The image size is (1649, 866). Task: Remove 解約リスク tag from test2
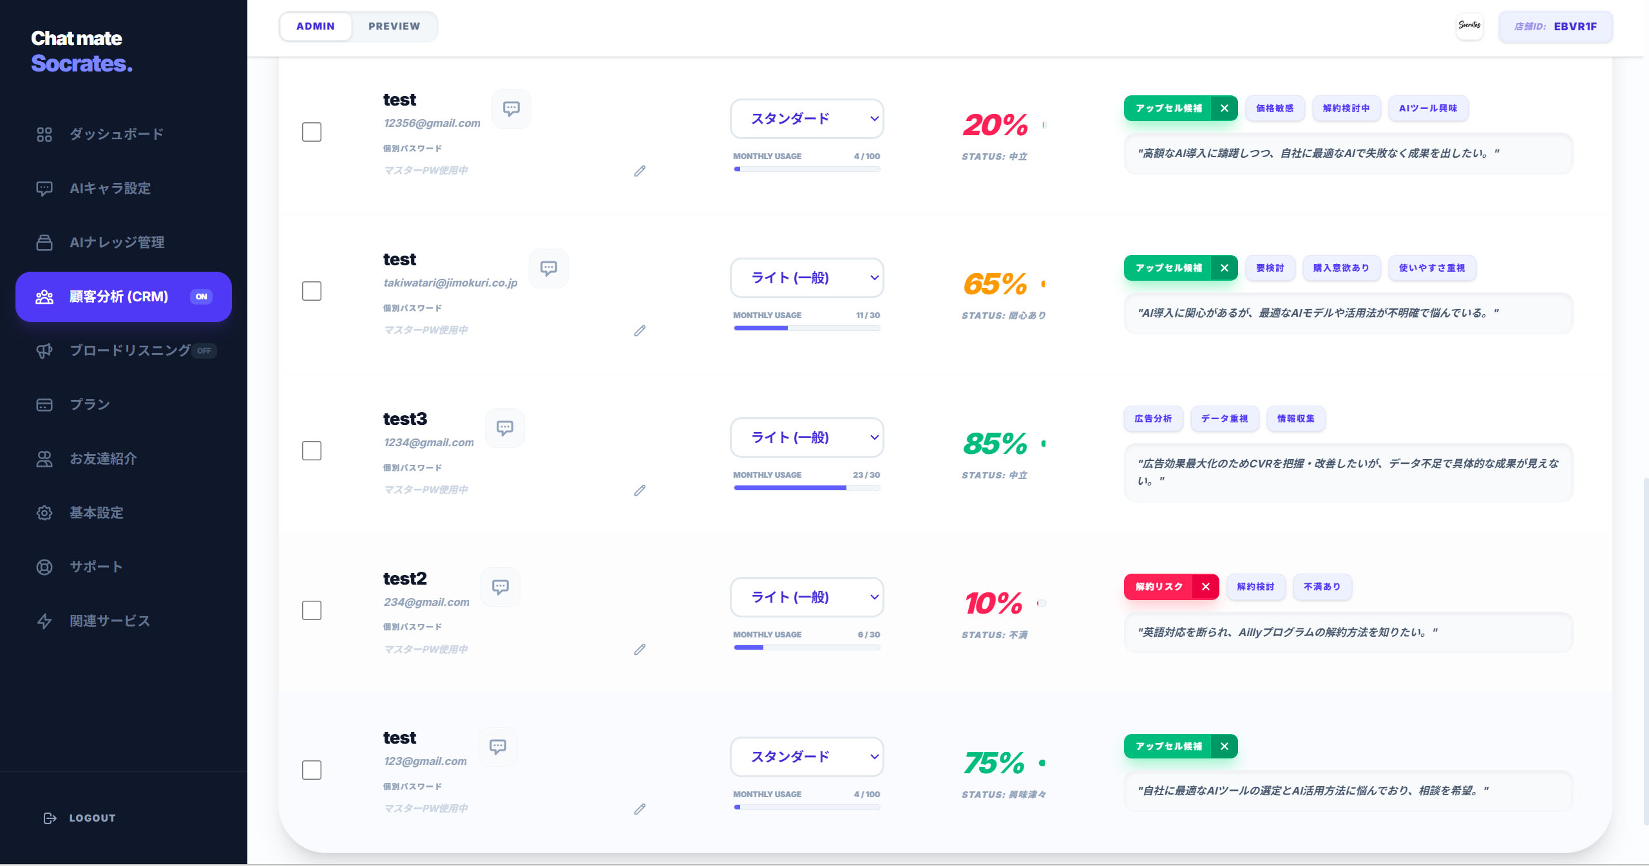(1206, 587)
